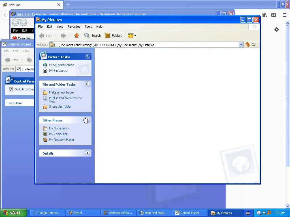
Task: Click the Safely Remove Hardware tray icon
Action: tap(264, 213)
